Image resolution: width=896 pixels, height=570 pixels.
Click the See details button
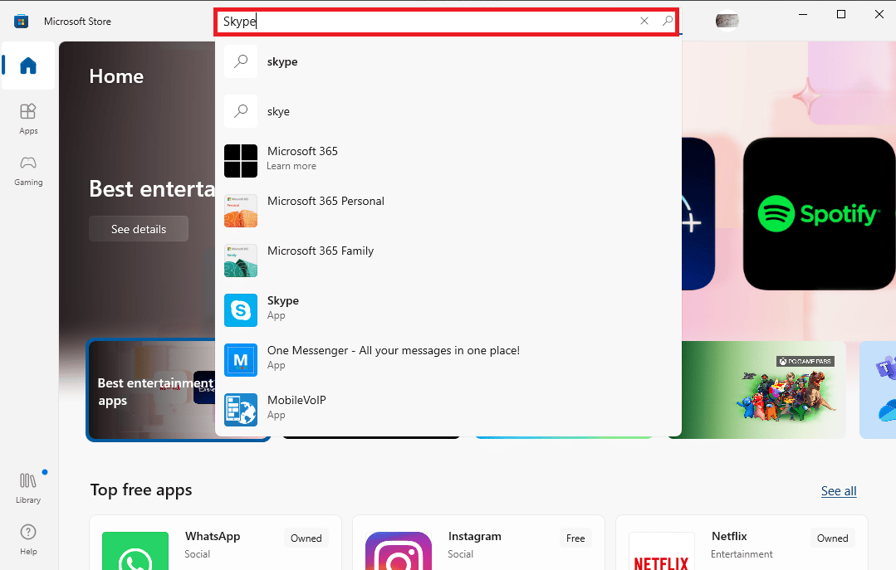[138, 228]
